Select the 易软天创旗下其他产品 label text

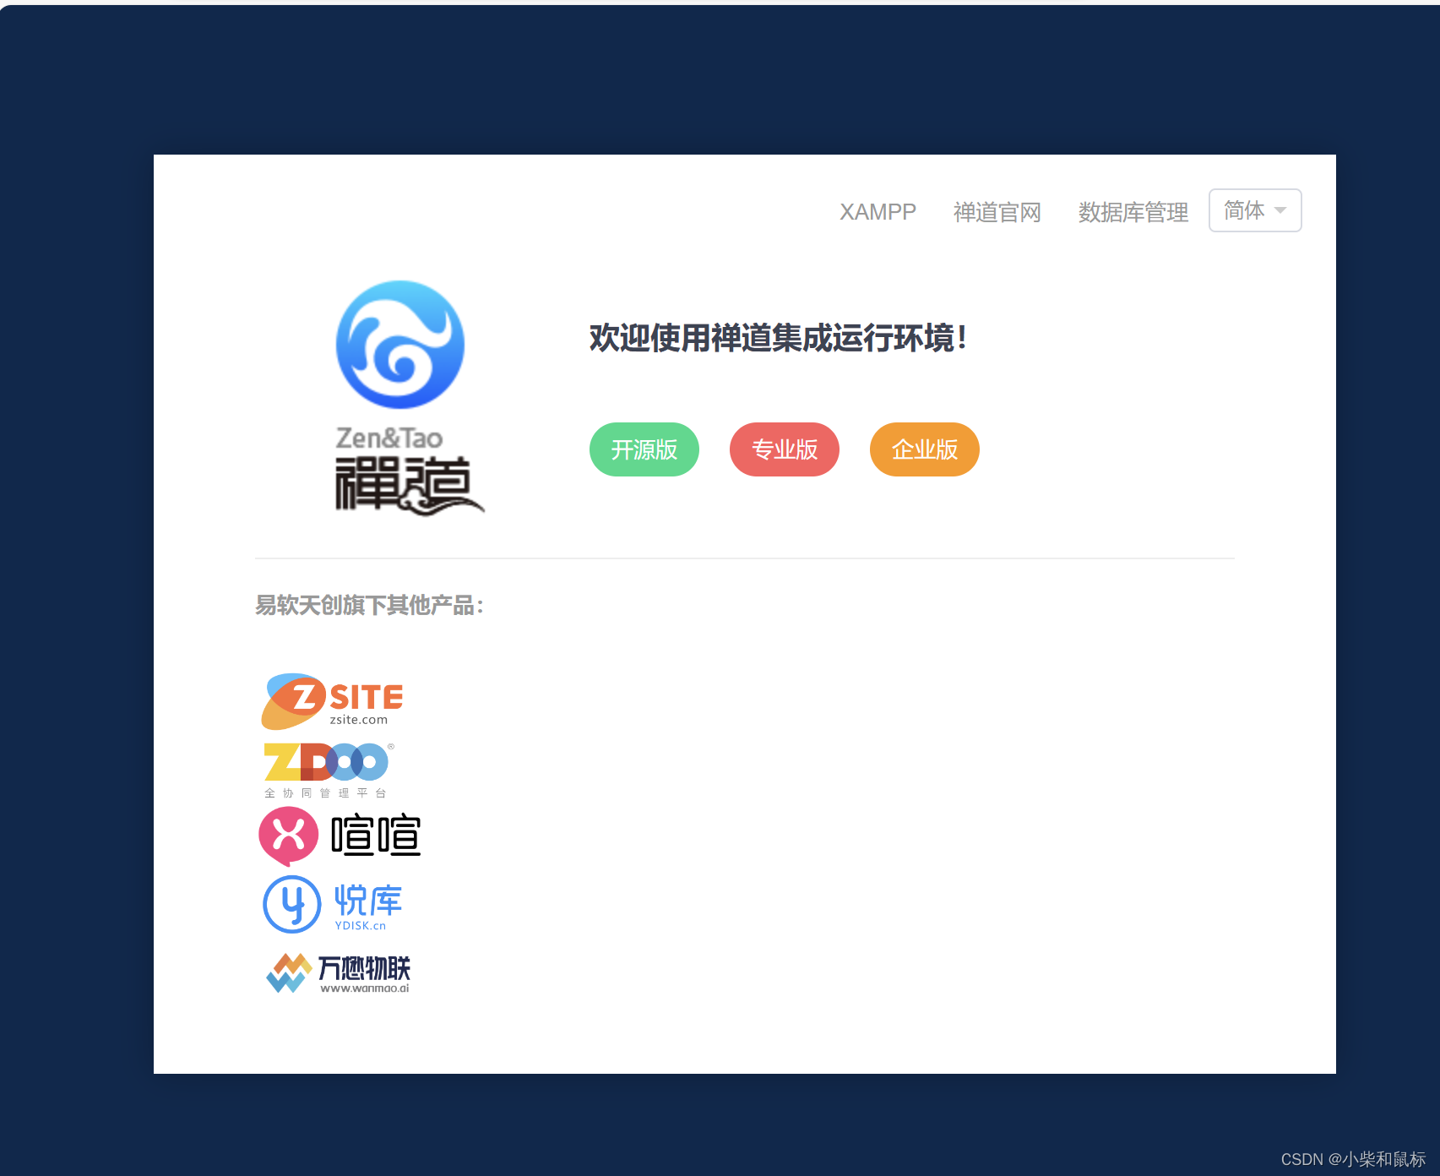point(369,605)
